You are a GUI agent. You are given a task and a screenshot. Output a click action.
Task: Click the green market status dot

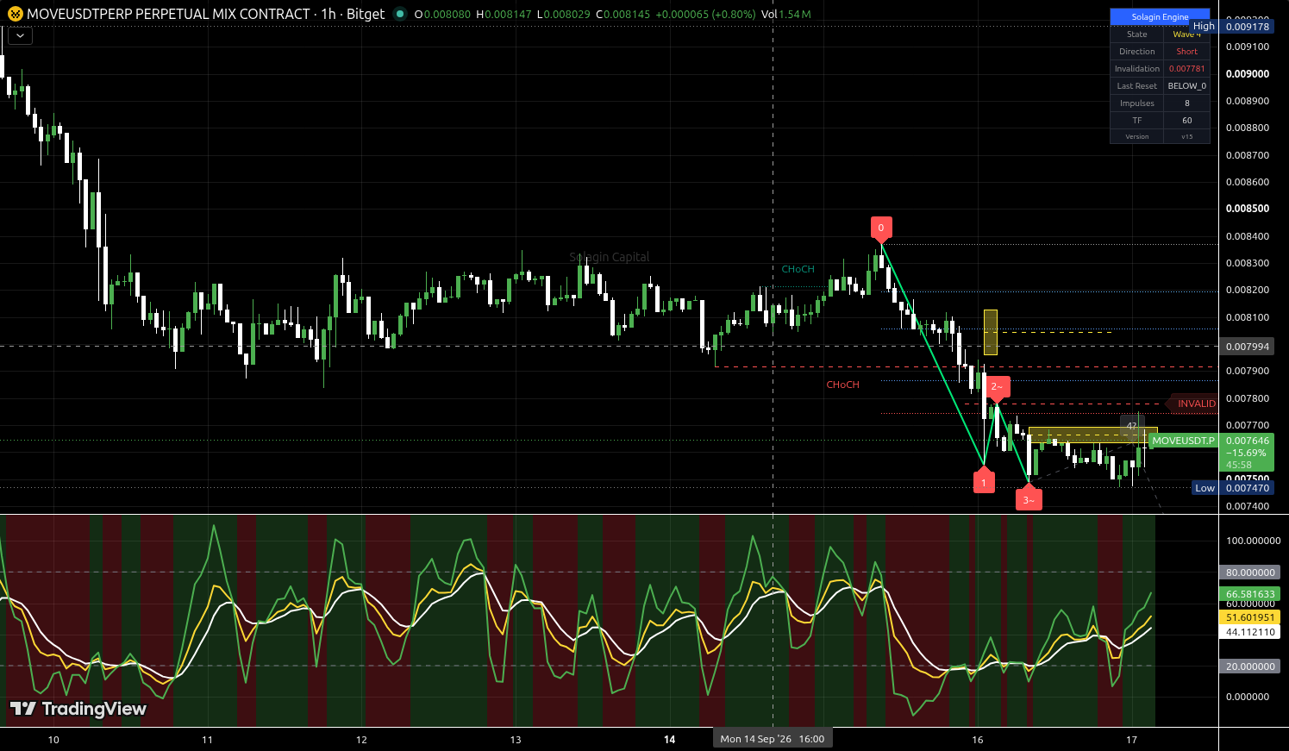click(x=400, y=14)
